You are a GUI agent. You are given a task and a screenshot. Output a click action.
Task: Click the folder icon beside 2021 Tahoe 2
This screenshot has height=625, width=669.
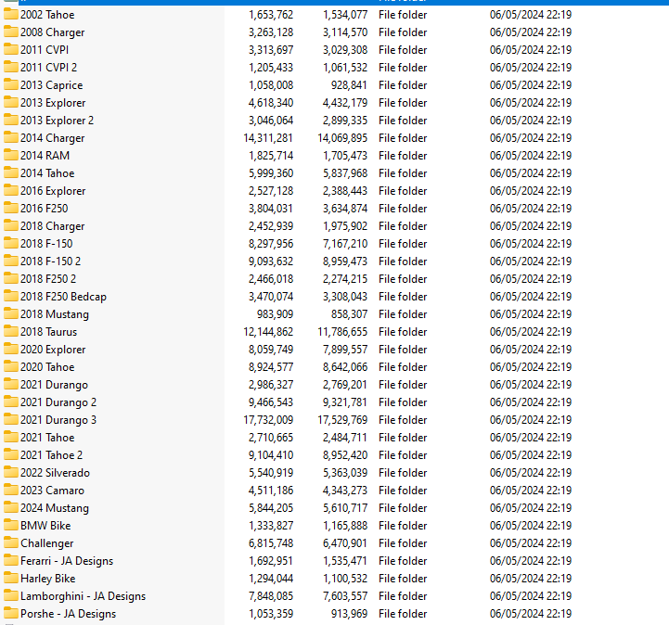(10, 455)
